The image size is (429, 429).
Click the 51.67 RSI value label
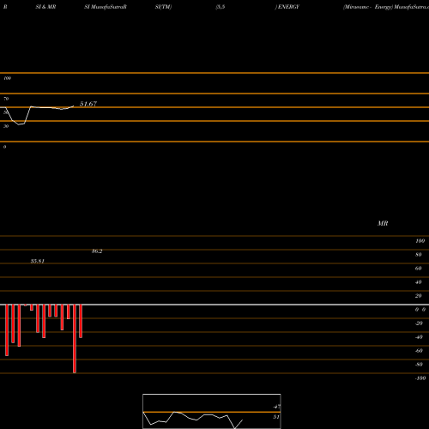pos(88,104)
